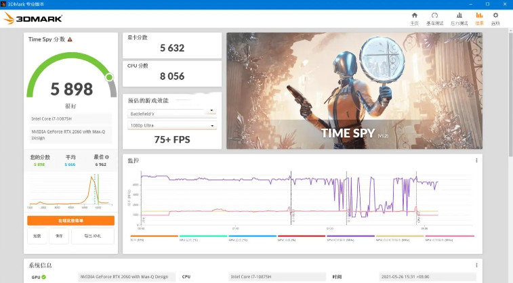Viewport: 513px width, 283px height.
Task: Toggle the pink GPU clock legend line
Action: click(x=449, y=236)
